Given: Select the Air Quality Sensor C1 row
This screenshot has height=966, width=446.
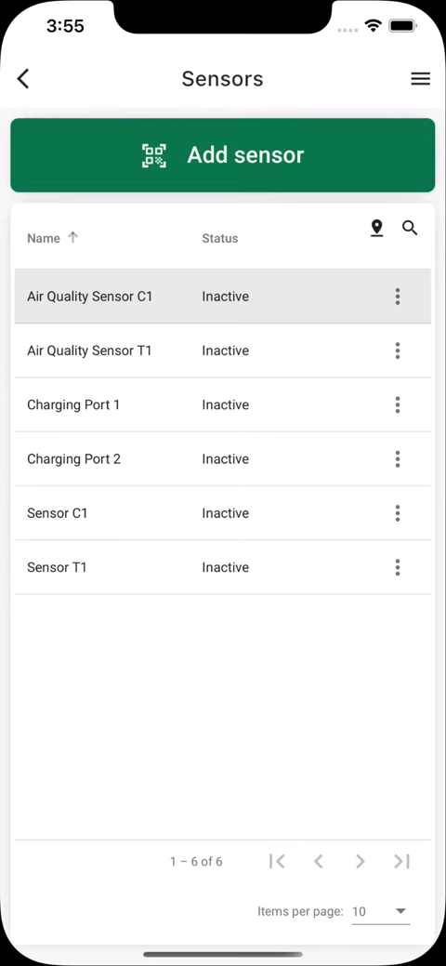Looking at the screenshot, I should [223, 297].
